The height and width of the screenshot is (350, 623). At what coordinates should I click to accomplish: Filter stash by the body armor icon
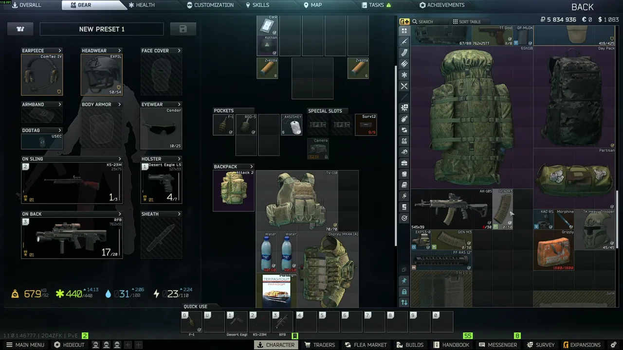pos(404,174)
